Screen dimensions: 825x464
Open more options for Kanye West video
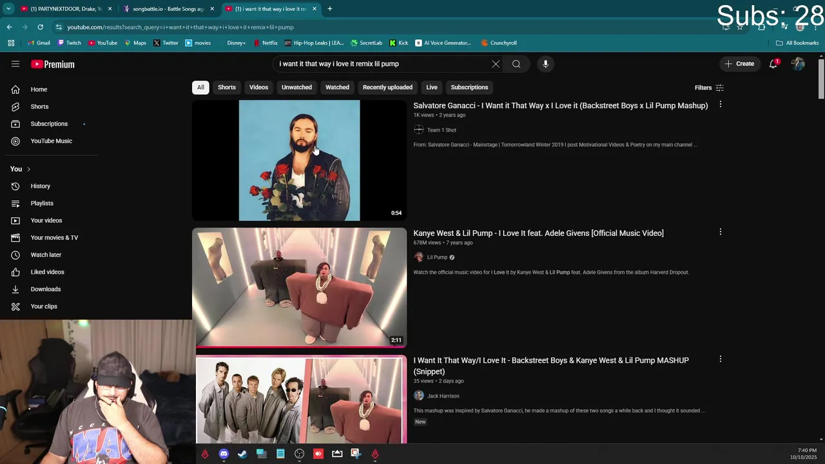point(721,232)
